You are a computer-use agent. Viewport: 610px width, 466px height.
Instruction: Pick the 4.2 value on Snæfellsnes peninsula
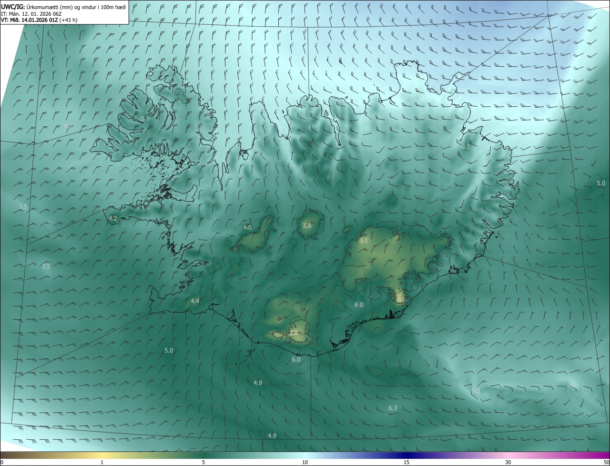[x=113, y=218]
